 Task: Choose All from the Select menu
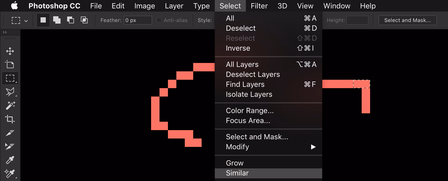268,18
